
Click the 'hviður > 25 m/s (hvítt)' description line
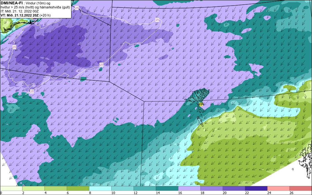35,7
